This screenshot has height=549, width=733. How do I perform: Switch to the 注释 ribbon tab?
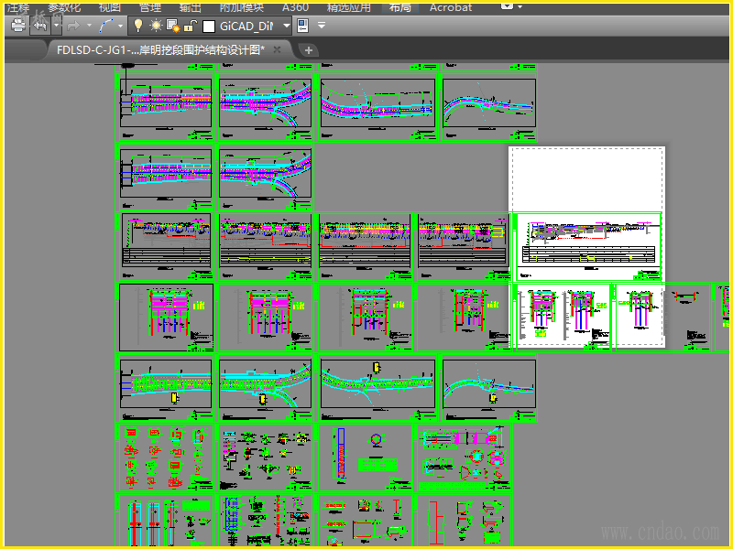coord(18,8)
